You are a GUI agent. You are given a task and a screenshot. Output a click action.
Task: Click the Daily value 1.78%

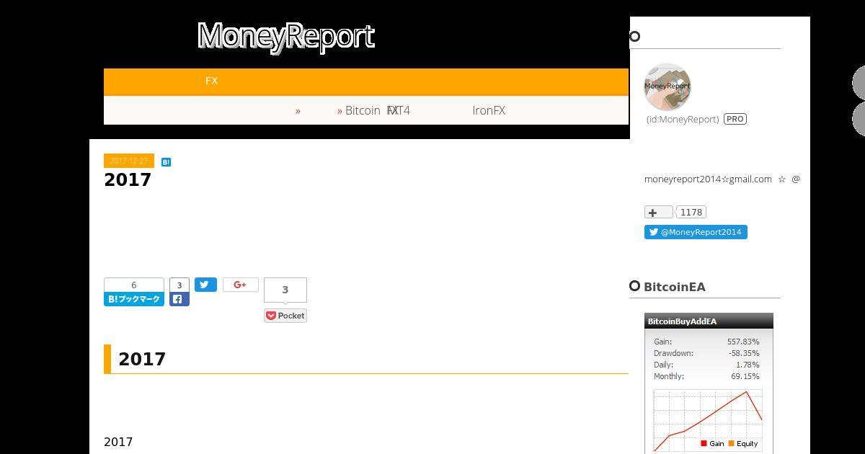[x=748, y=365]
